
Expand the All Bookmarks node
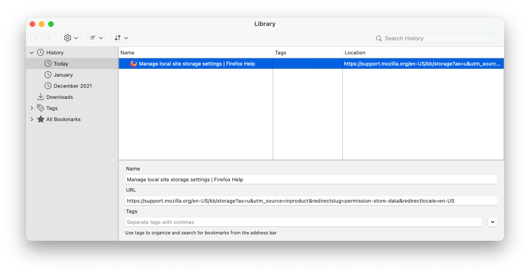(31, 119)
